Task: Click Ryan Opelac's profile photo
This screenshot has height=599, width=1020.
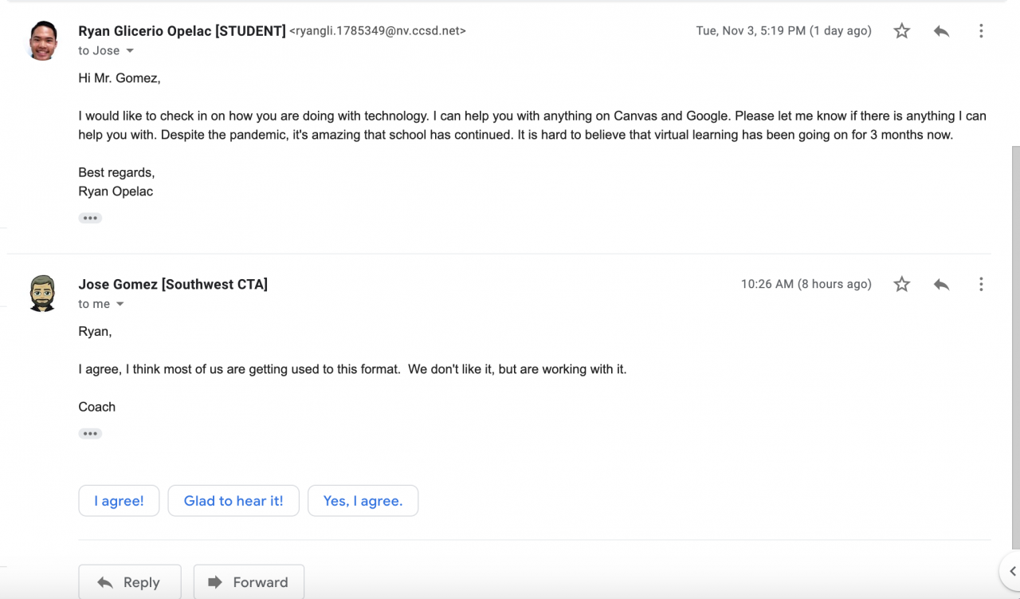Action: click(43, 41)
